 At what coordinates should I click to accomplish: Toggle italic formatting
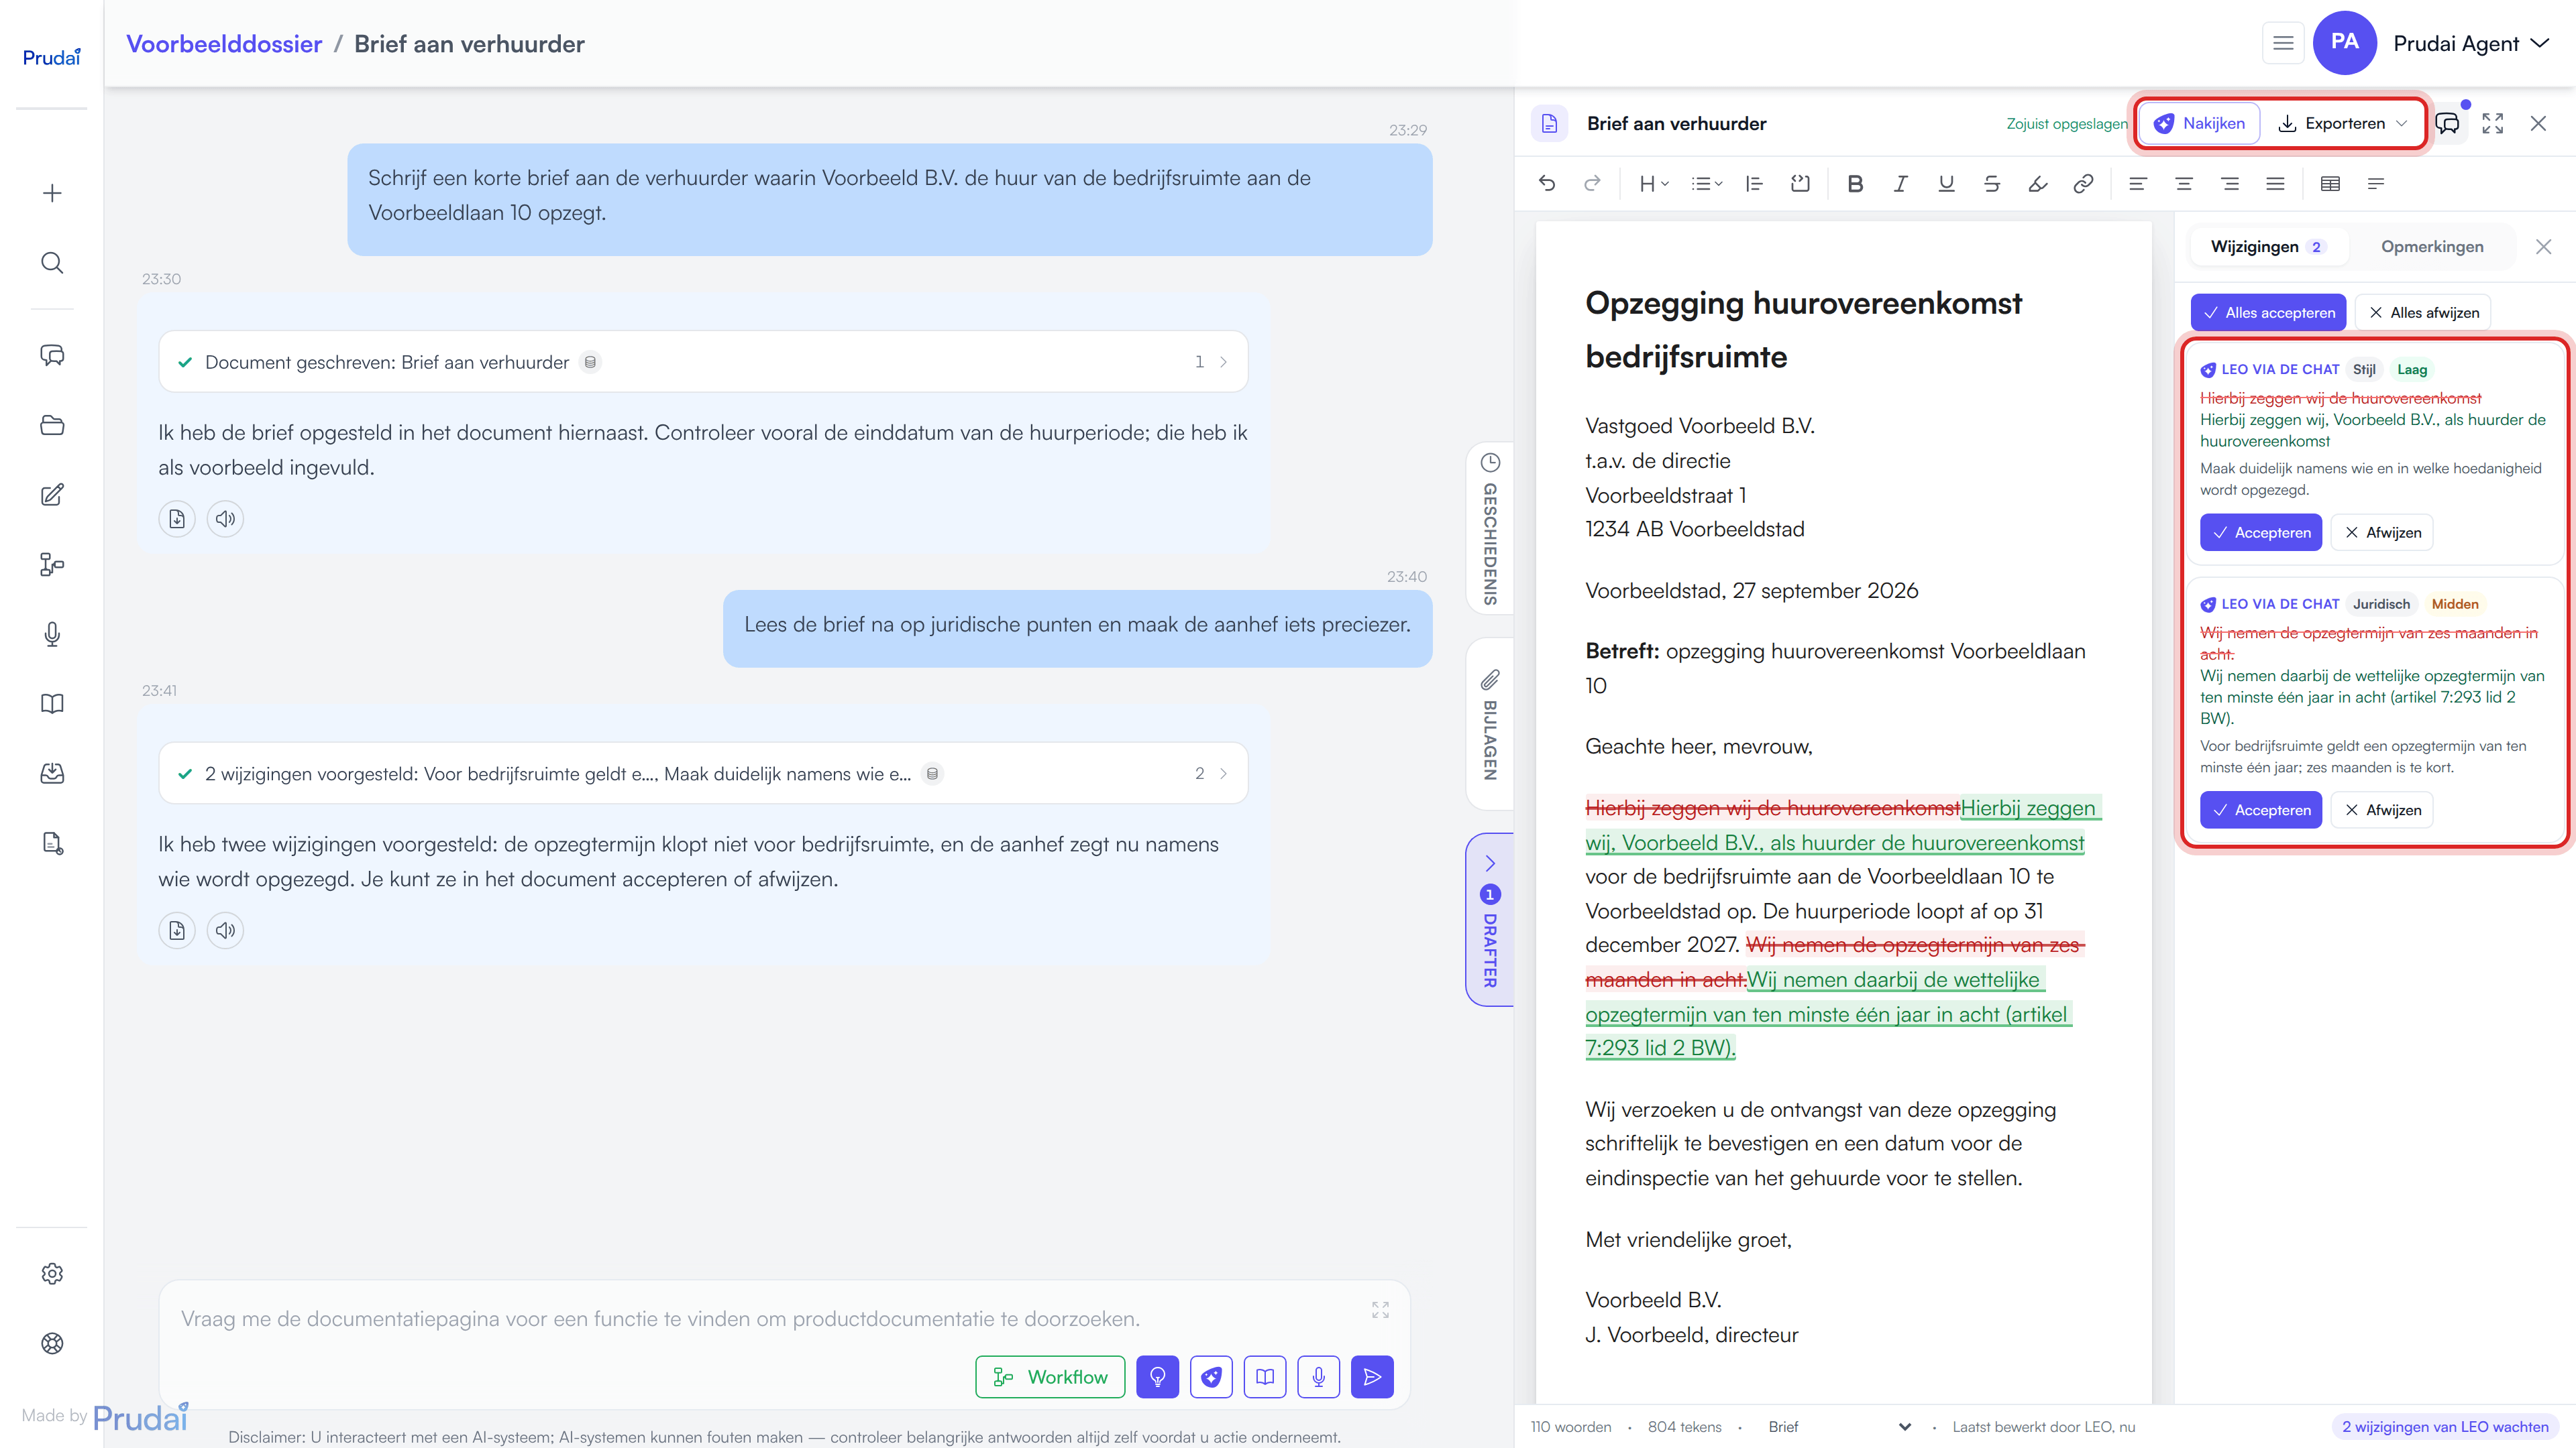[1901, 183]
